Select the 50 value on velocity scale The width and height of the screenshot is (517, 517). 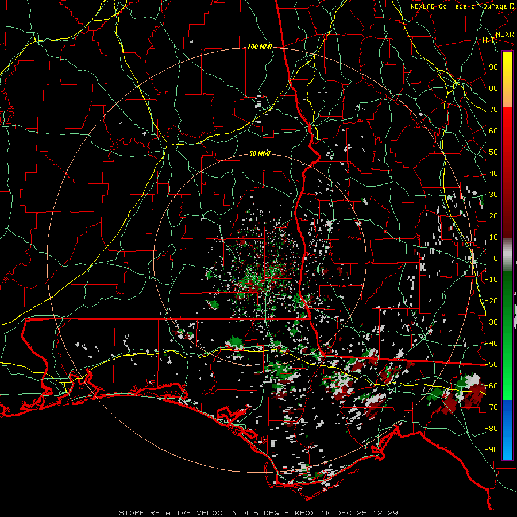tap(493, 152)
